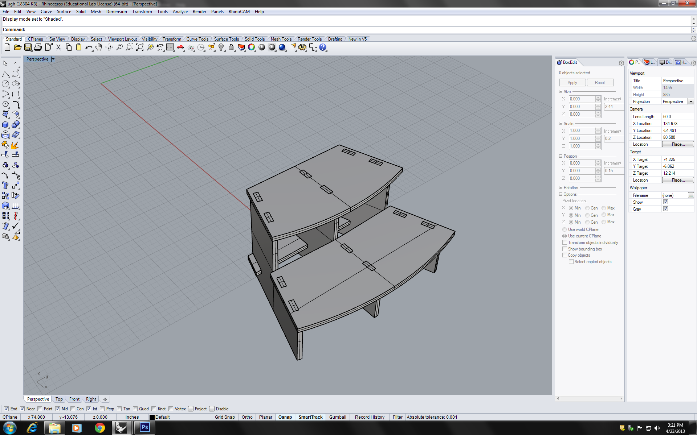Image resolution: width=697 pixels, height=435 pixels.
Task: Click the Default layer black color swatch
Action: click(152, 418)
